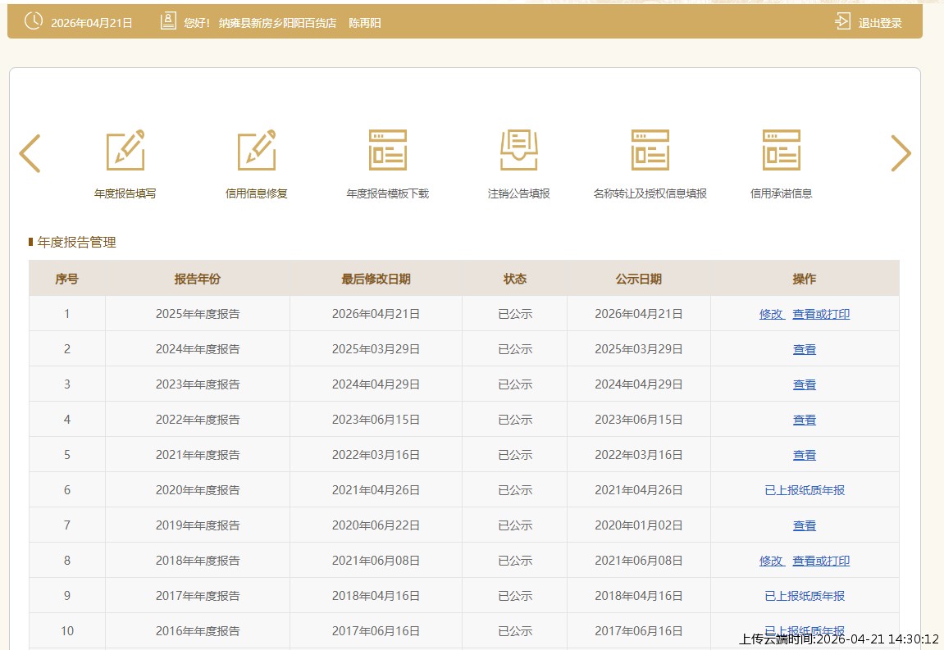944x650 pixels.
Task: Click 查看 for the 2023年年度报告
Action: (x=805, y=384)
